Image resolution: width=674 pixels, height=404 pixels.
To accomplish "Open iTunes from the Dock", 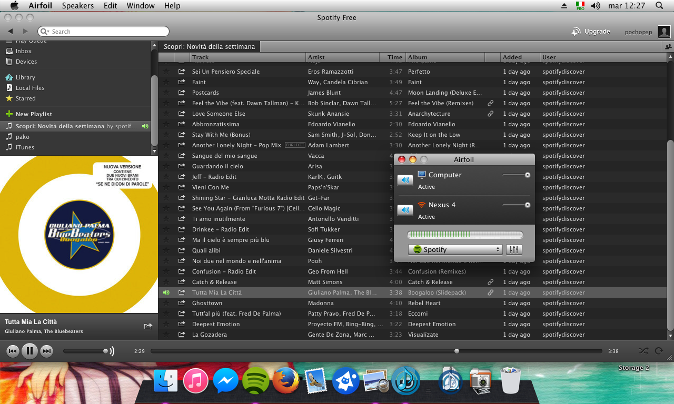I will (196, 380).
